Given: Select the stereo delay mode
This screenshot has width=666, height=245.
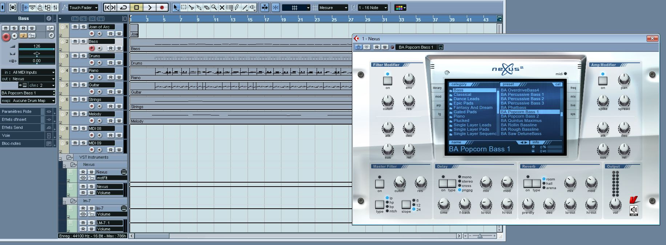Looking at the screenshot, I should (465, 181).
